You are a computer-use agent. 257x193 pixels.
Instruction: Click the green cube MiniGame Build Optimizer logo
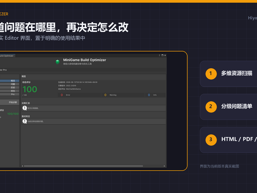pyautogui.click(x=58, y=62)
